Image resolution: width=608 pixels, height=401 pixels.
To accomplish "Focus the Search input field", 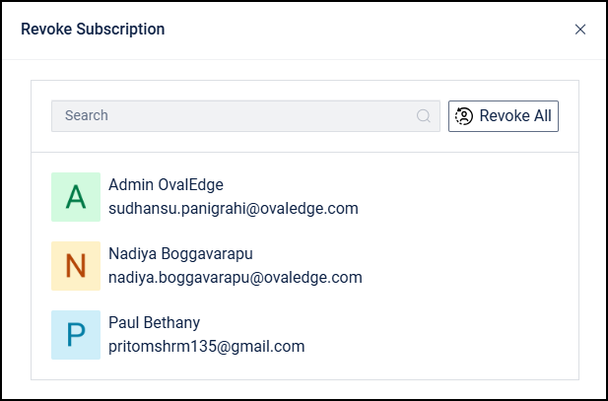I will click(236, 116).
